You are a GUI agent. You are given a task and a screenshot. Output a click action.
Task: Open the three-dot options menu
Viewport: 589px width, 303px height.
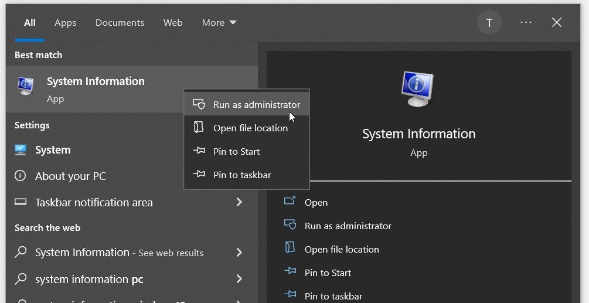point(526,22)
